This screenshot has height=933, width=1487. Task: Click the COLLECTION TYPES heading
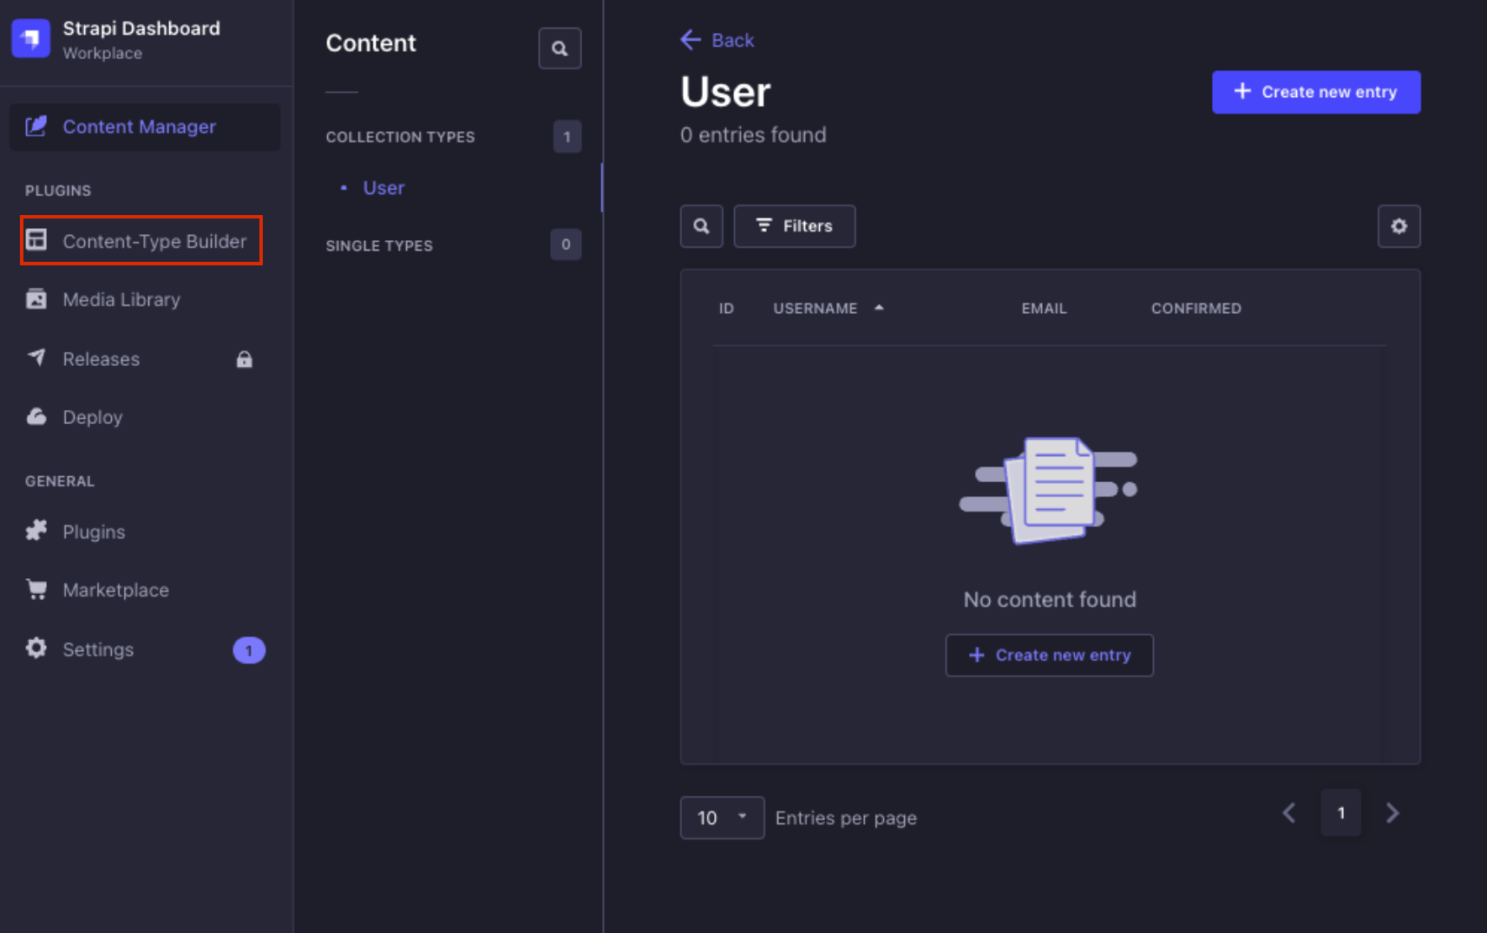click(400, 137)
